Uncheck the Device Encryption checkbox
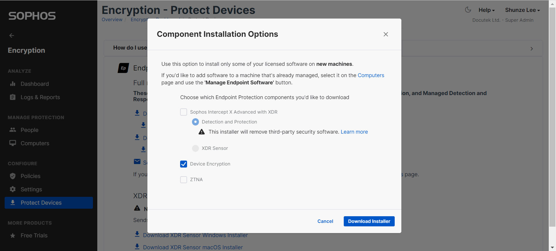 [184, 164]
